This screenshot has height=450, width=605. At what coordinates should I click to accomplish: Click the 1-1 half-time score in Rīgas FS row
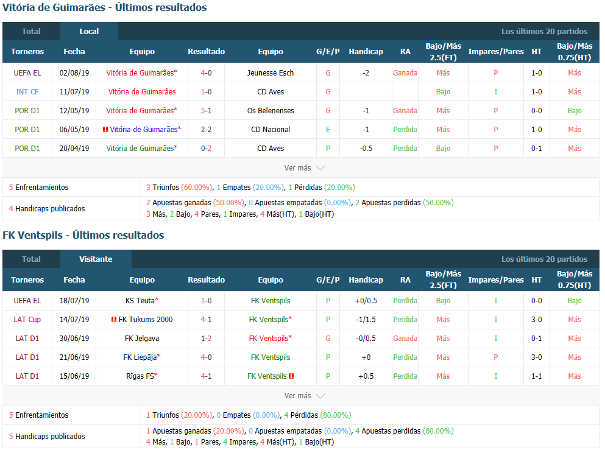click(536, 376)
